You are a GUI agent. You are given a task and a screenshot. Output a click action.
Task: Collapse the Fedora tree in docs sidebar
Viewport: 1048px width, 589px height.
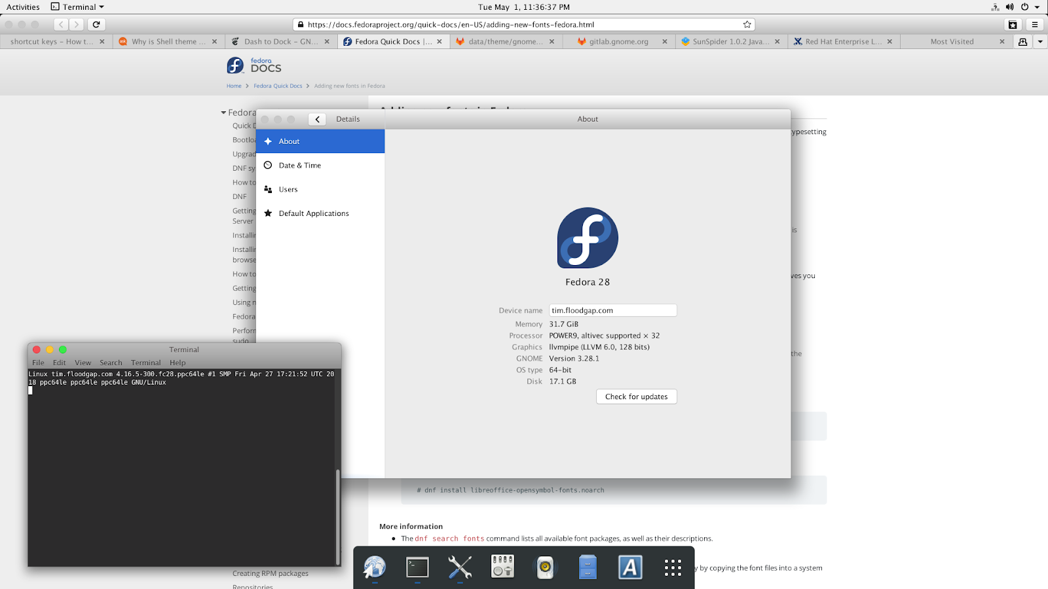(x=223, y=113)
